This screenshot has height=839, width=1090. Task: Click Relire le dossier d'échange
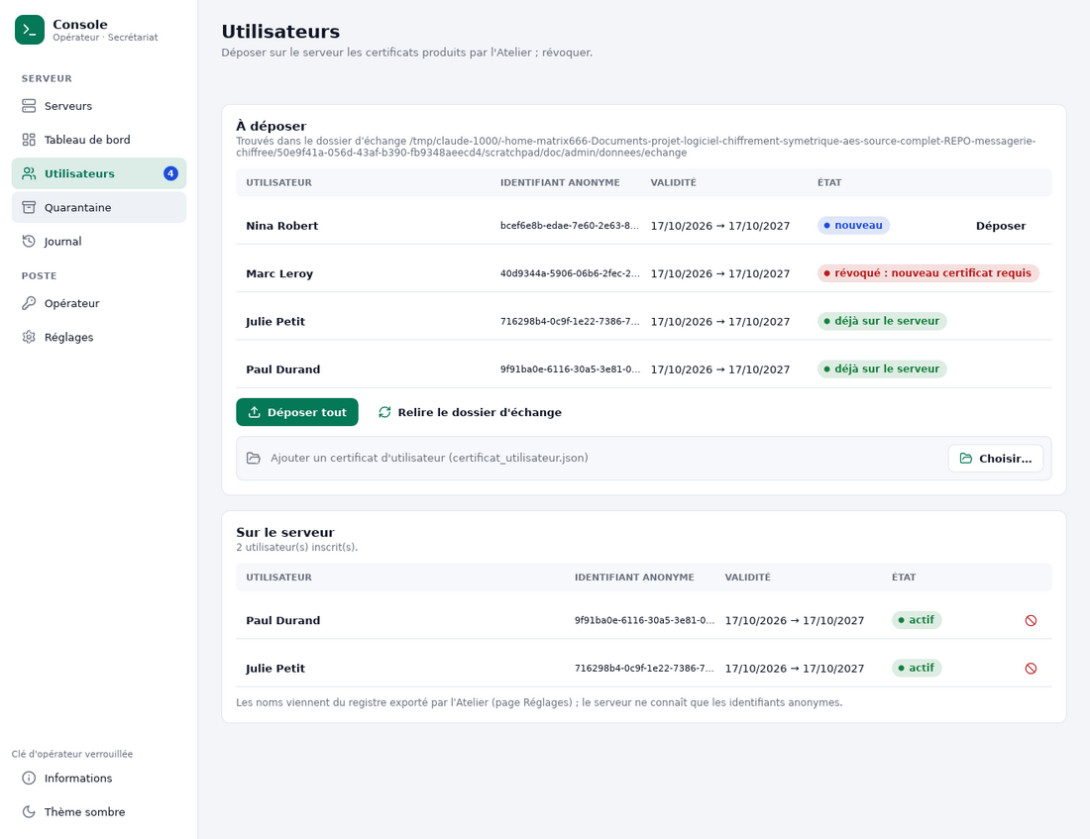pos(470,412)
